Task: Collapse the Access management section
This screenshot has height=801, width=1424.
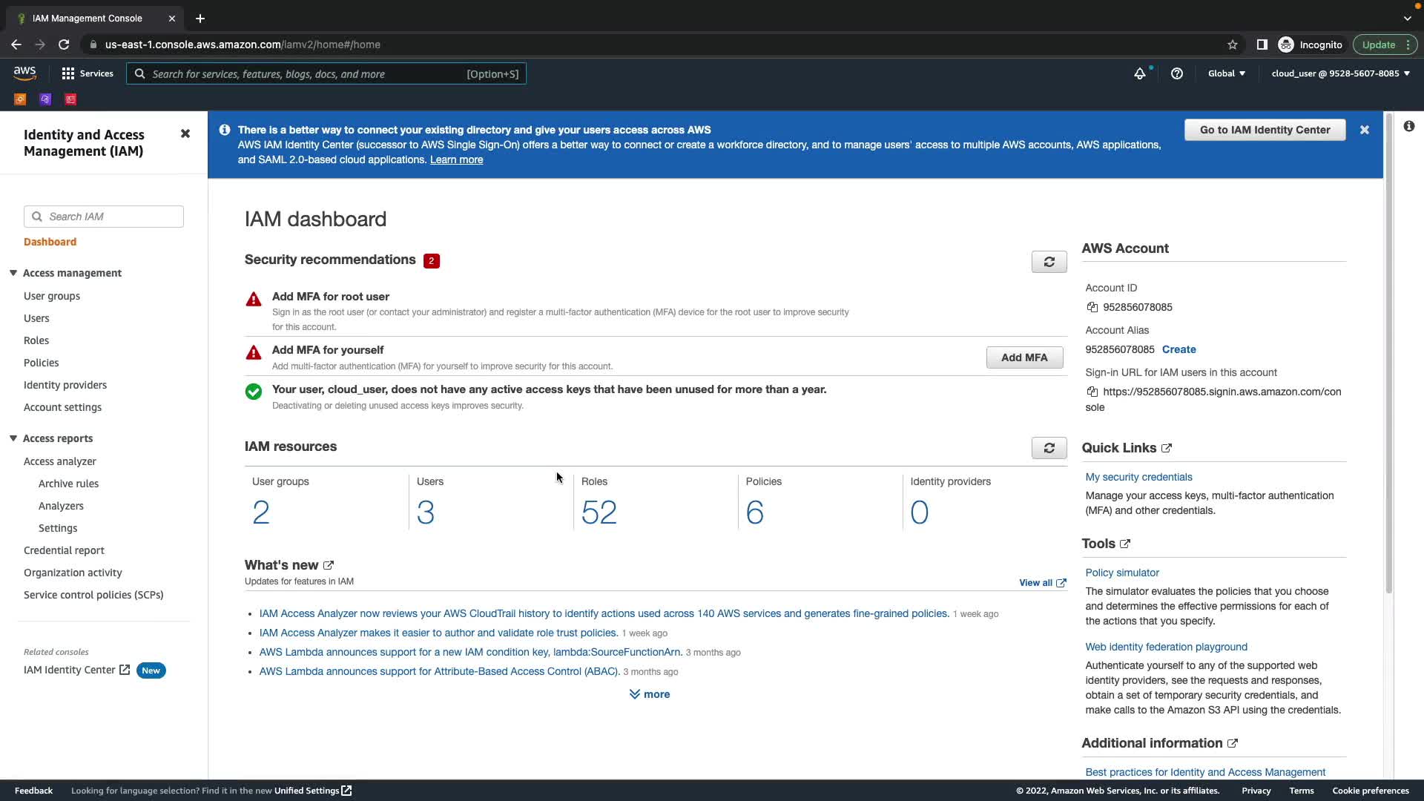Action: point(13,273)
